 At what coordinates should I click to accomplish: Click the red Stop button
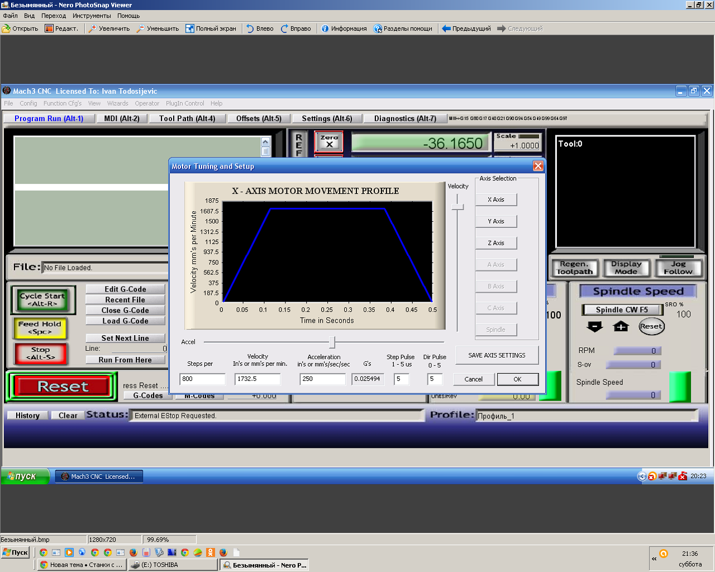click(x=40, y=354)
